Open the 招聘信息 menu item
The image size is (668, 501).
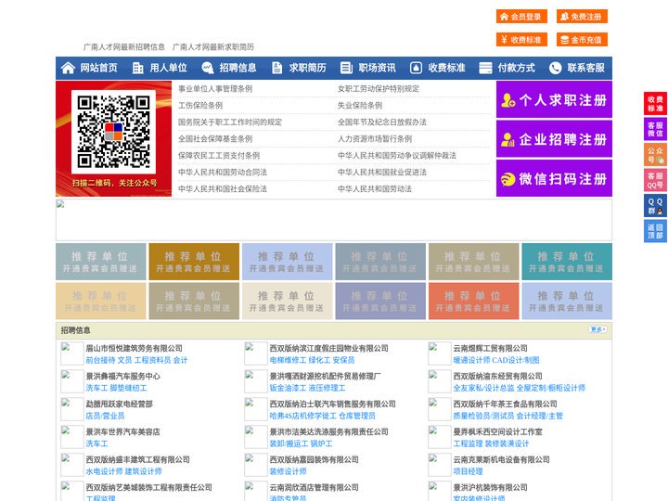tap(238, 68)
